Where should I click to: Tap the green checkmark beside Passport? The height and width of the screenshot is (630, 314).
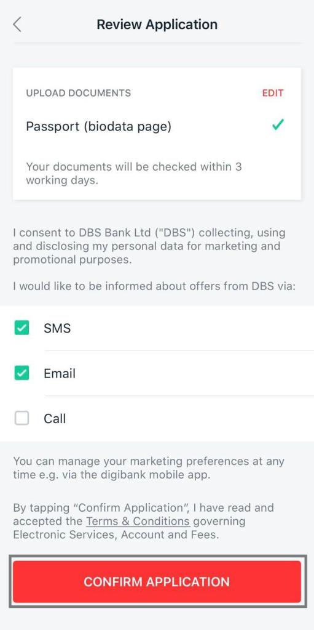click(278, 126)
